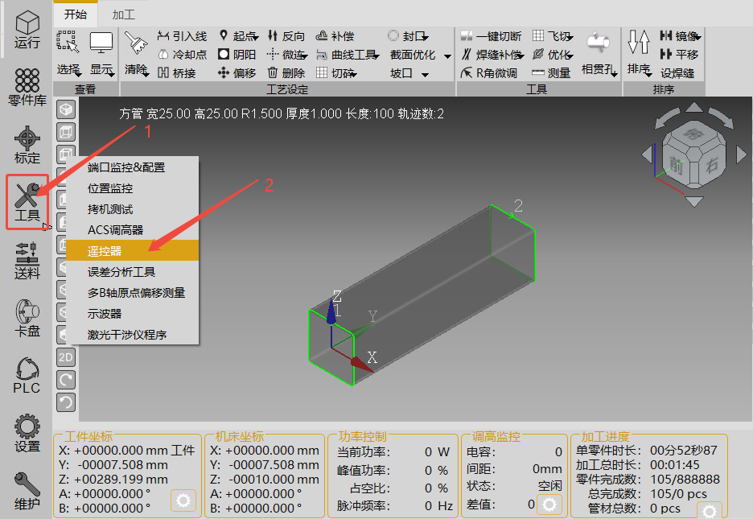Switch to the 加工 ribbon tab
This screenshot has height=519, width=753.
click(x=123, y=14)
